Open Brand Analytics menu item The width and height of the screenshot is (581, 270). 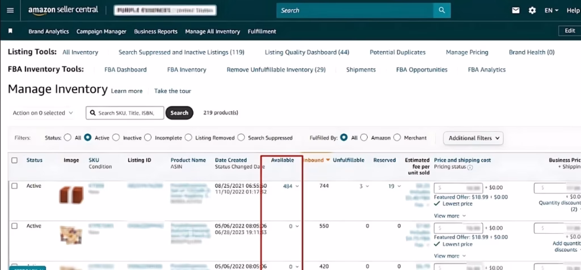pos(49,32)
